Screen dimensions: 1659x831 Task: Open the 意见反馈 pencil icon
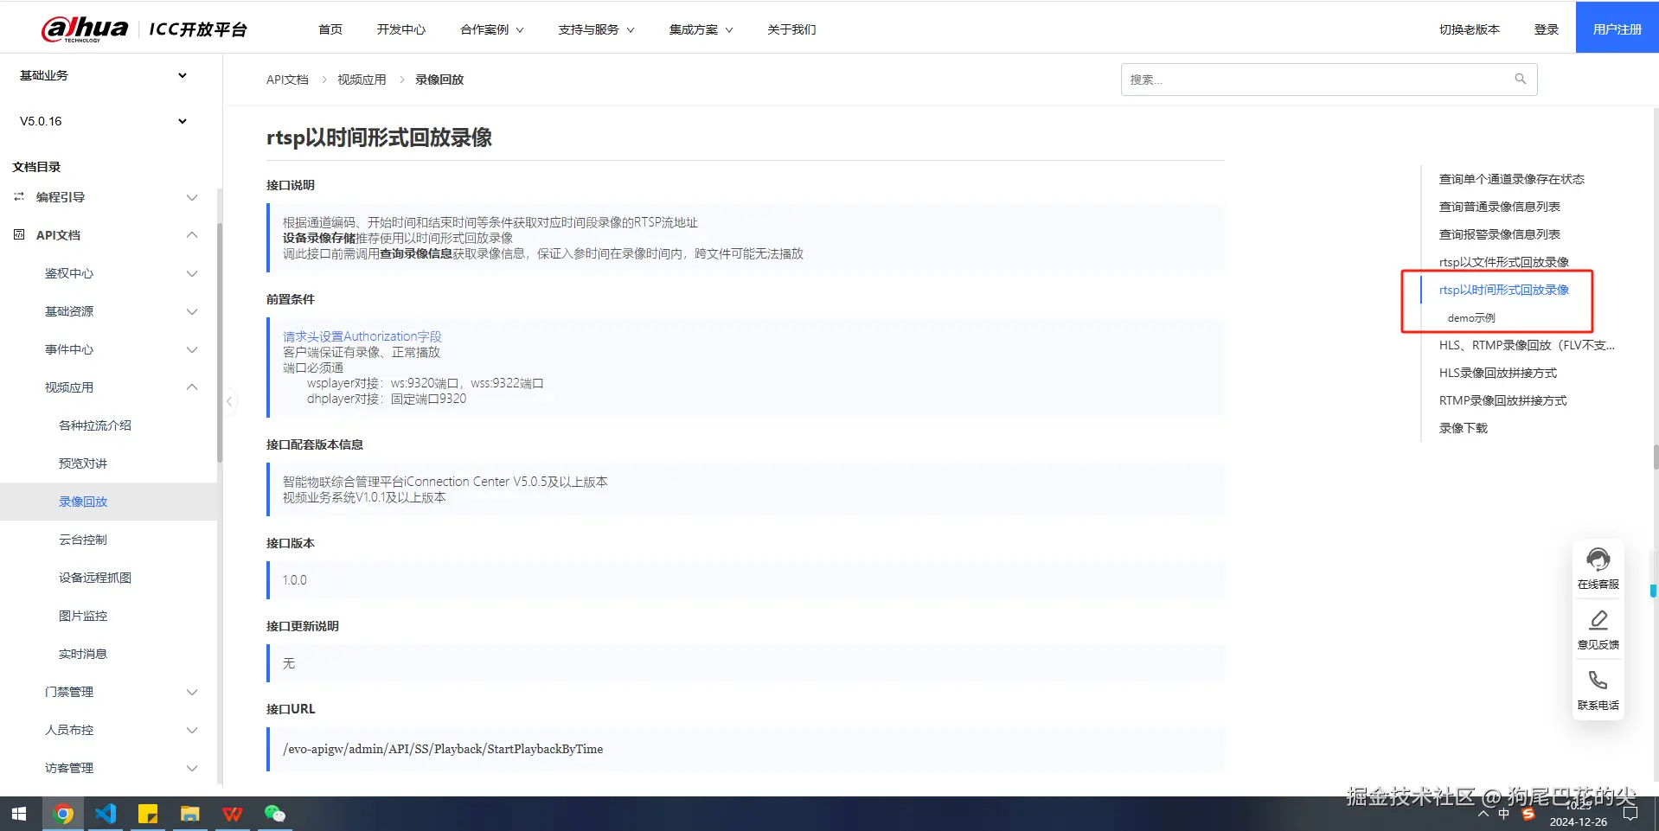click(1598, 620)
